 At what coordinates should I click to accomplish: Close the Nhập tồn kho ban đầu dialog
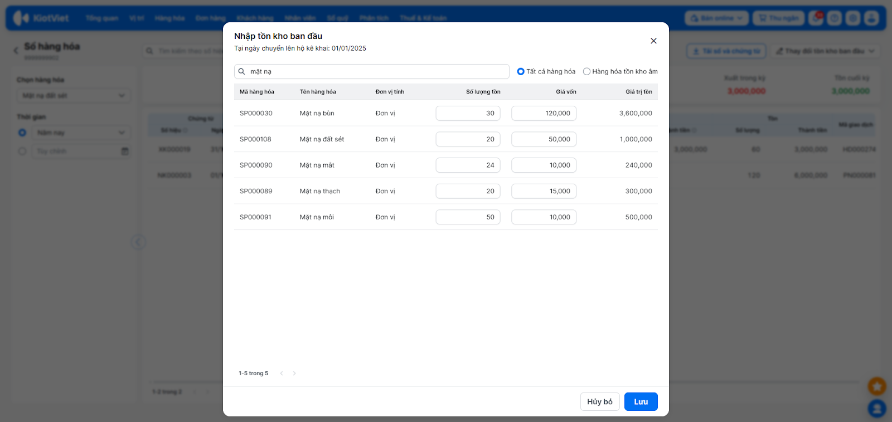coord(653,41)
